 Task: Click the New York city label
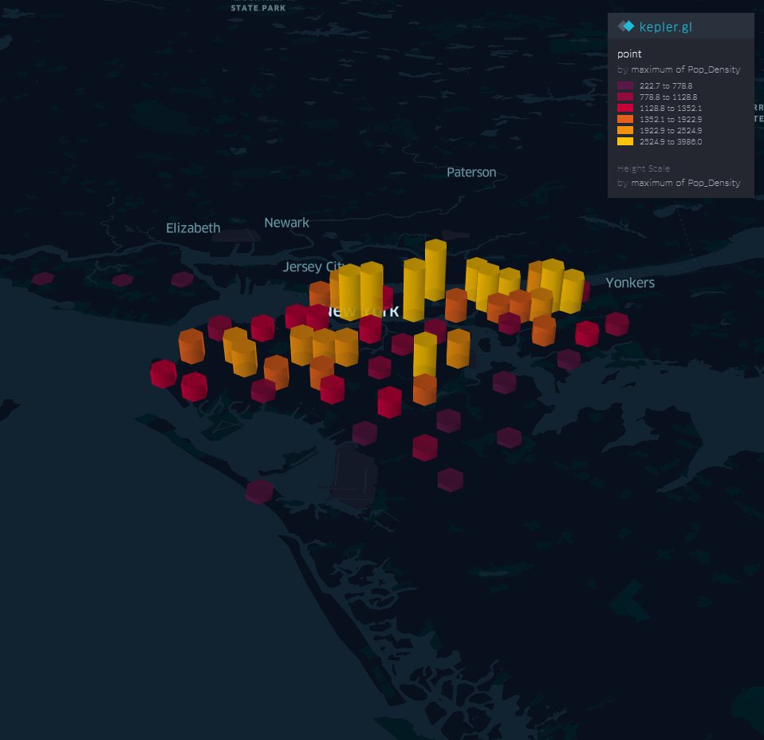368,312
